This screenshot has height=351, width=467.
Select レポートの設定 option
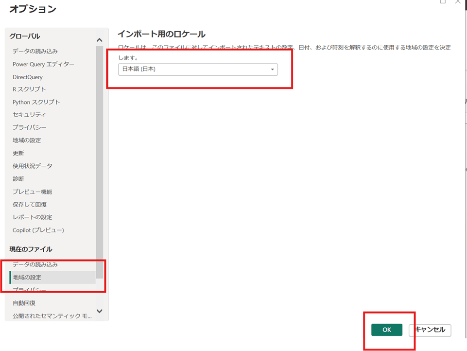[33, 217]
